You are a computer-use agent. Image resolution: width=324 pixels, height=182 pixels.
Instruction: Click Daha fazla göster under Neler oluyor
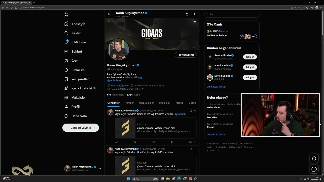pos(216,135)
